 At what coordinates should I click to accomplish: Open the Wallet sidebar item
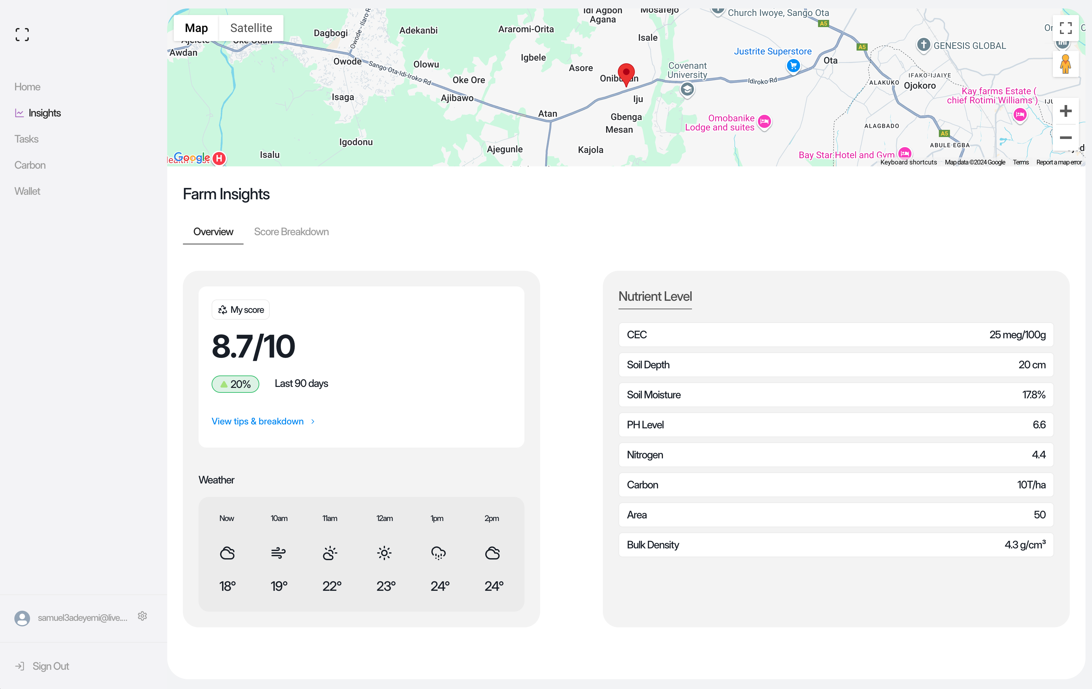[x=27, y=191]
